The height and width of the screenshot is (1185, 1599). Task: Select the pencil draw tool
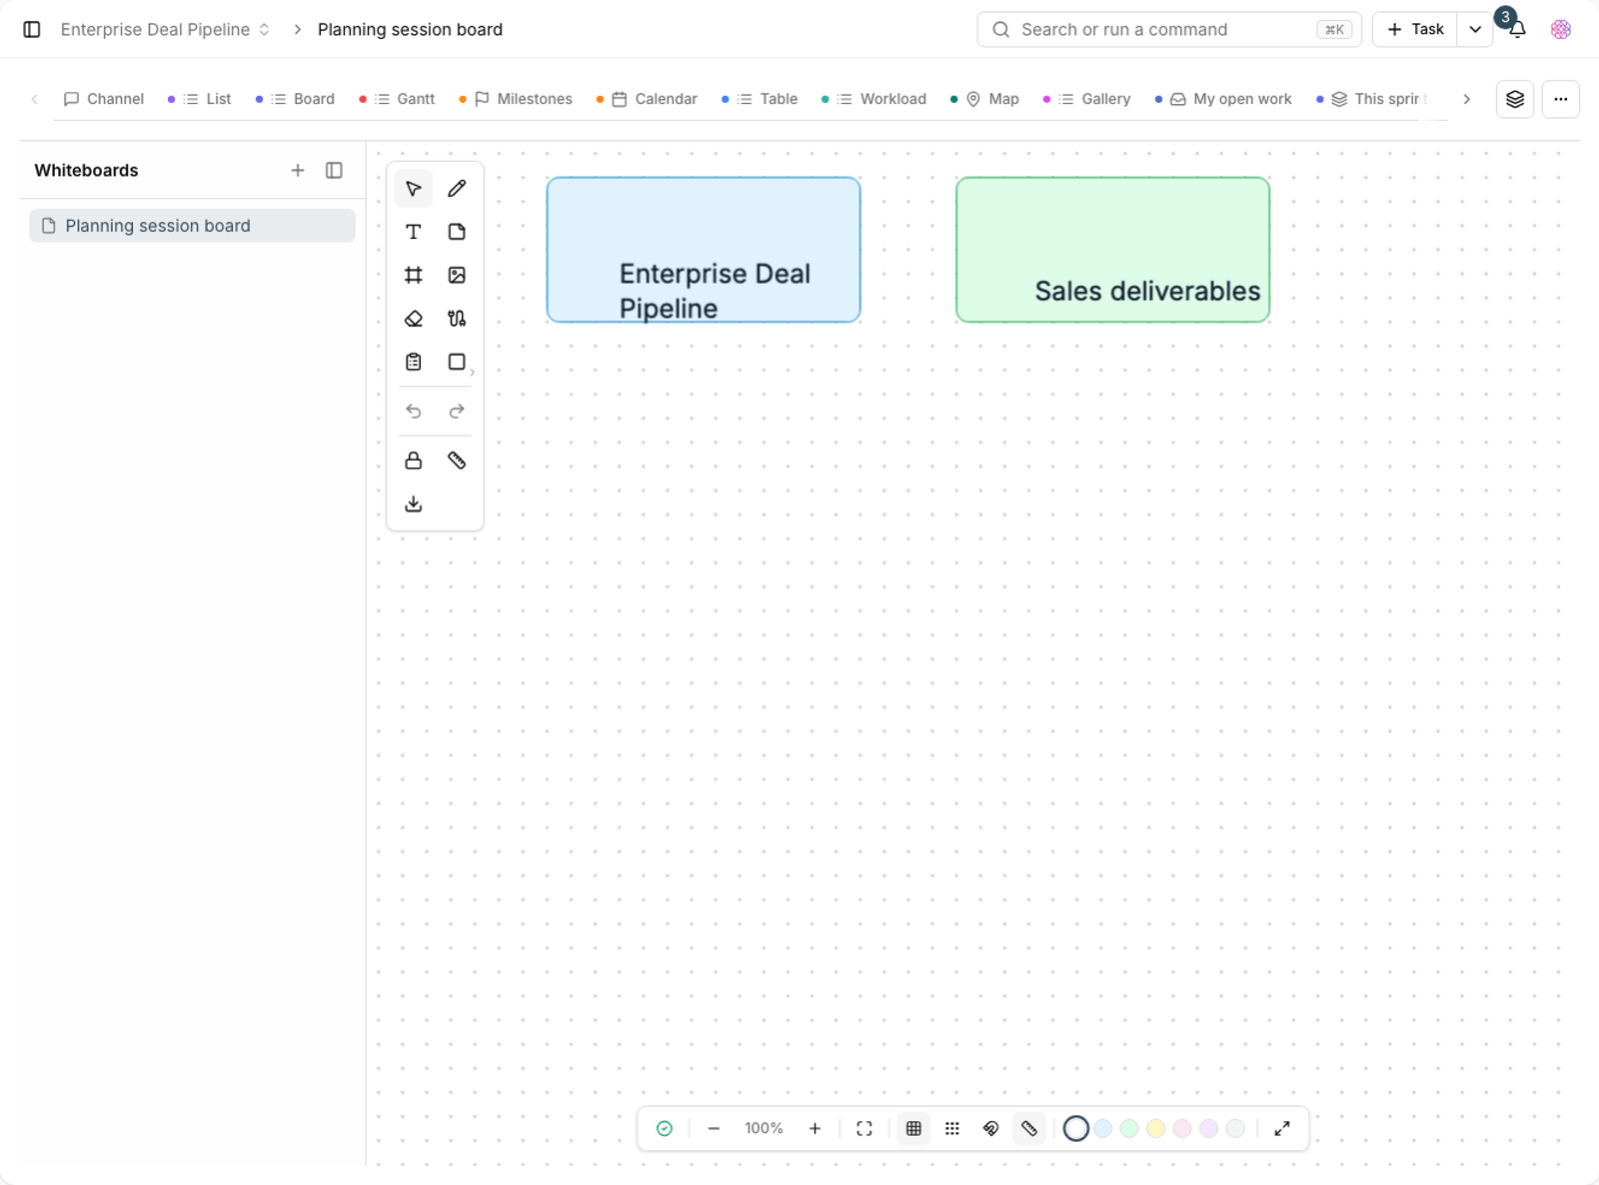[457, 189]
